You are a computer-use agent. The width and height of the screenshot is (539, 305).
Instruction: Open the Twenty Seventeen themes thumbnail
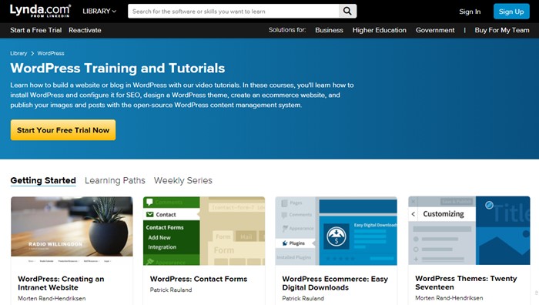[469, 230]
